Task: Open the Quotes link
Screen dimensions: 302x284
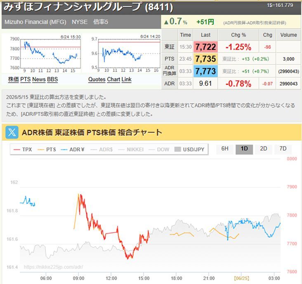Action: pyautogui.click(x=97, y=79)
